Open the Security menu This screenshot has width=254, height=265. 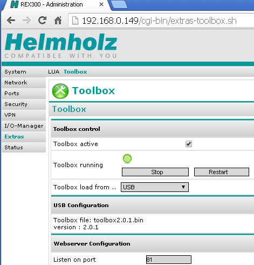click(x=24, y=104)
